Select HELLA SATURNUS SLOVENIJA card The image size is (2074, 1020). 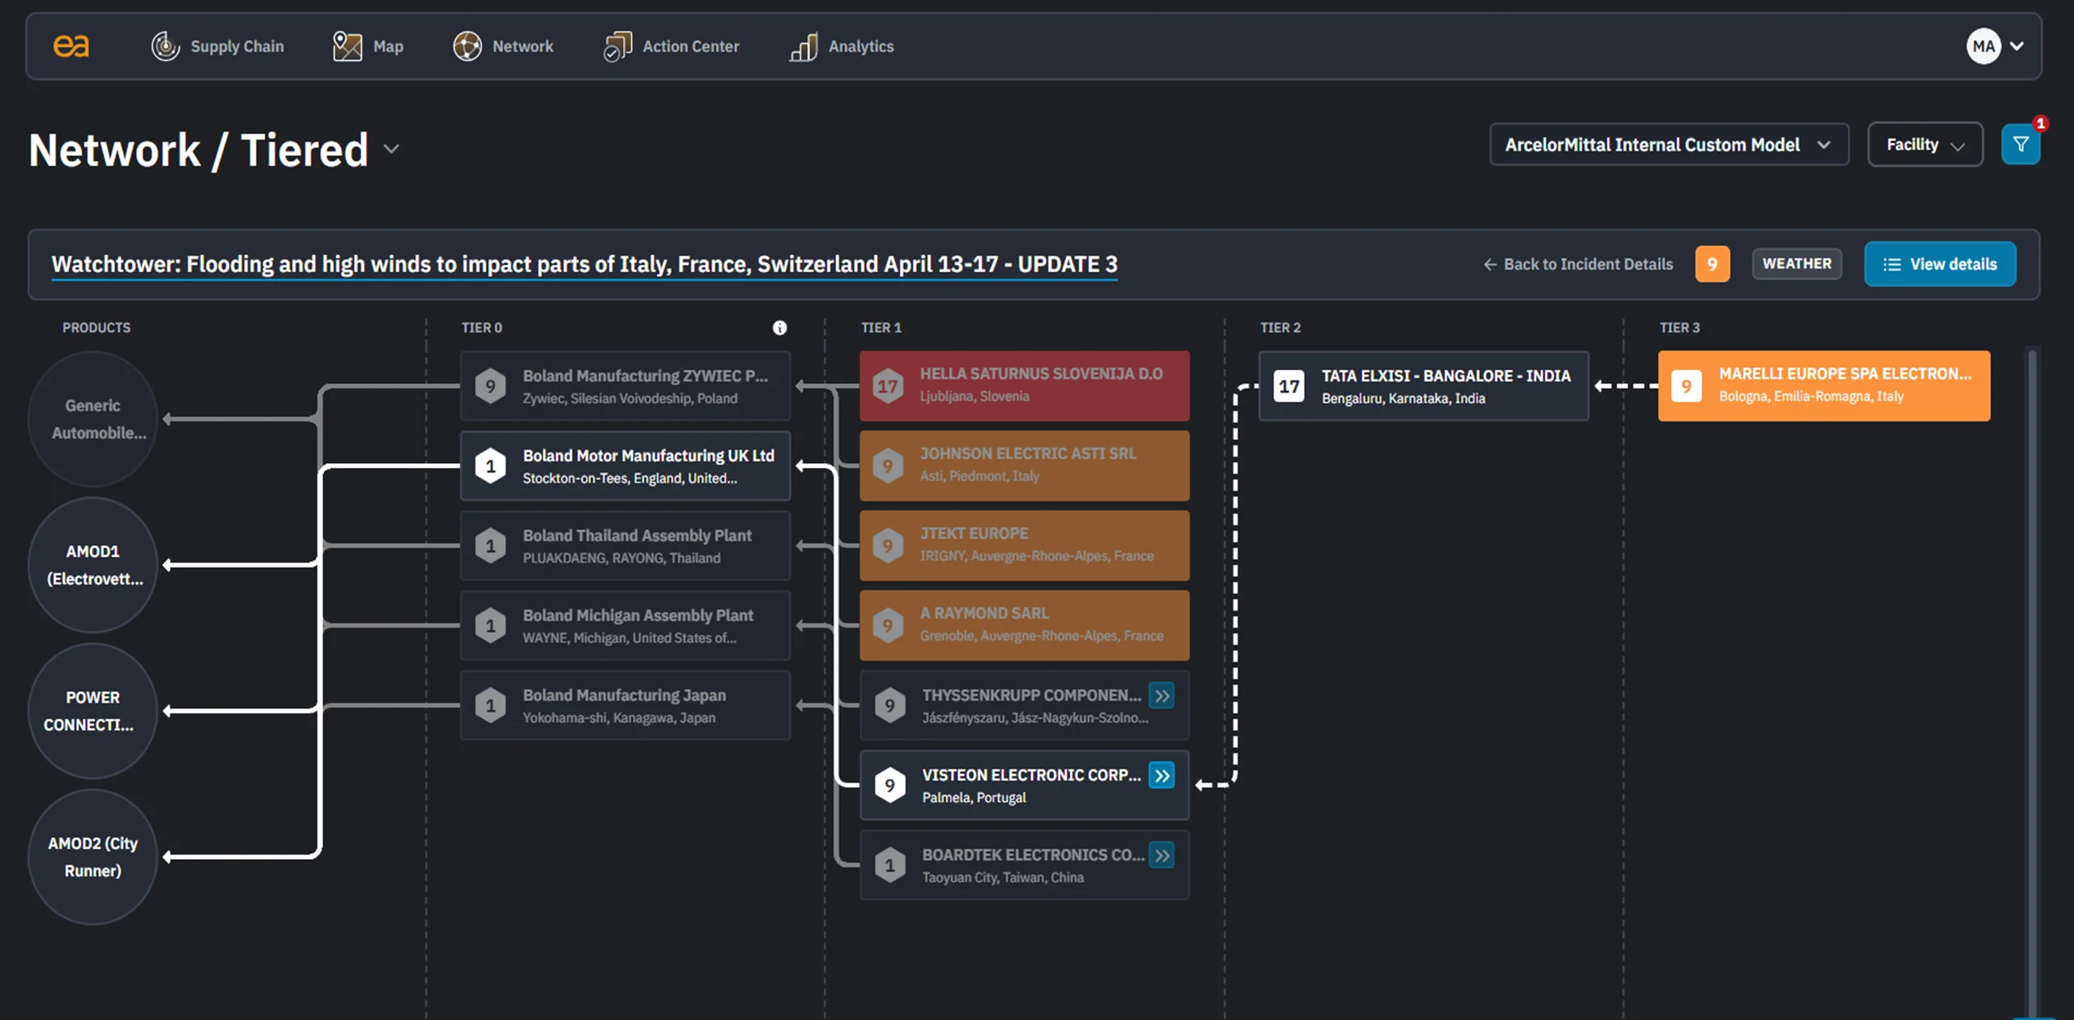click(x=1025, y=386)
